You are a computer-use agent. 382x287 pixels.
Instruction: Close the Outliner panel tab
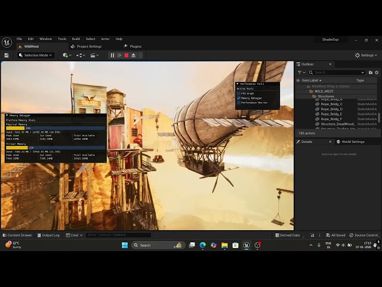click(x=330, y=64)
